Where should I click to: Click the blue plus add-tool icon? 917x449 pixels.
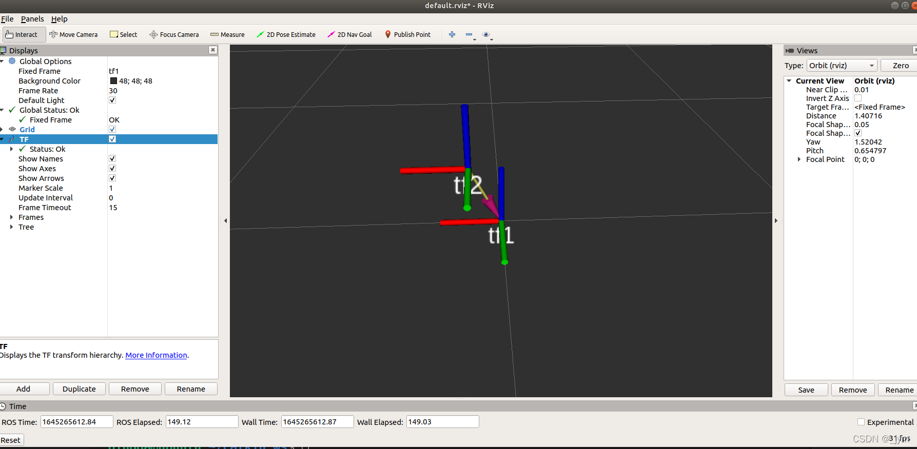click(452, 34)
